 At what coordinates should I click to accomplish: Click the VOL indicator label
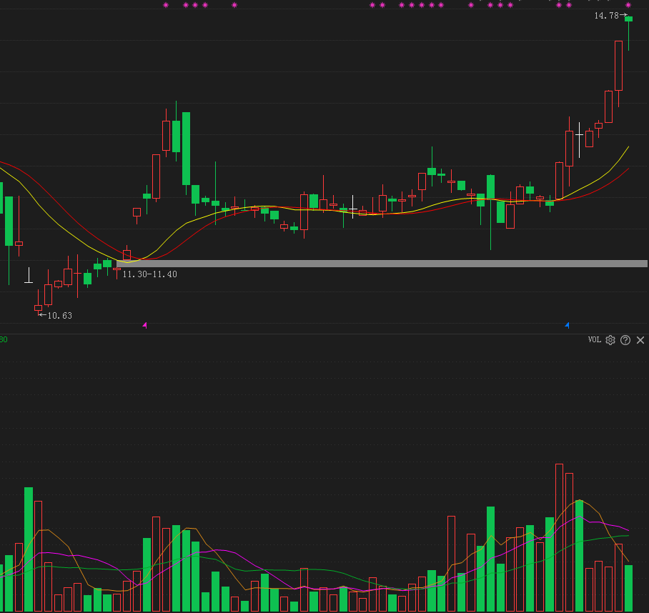coord(595,339)
